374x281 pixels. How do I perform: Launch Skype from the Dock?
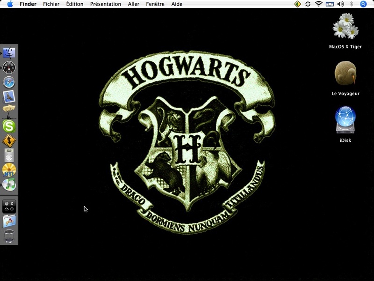tap(9, 126)
